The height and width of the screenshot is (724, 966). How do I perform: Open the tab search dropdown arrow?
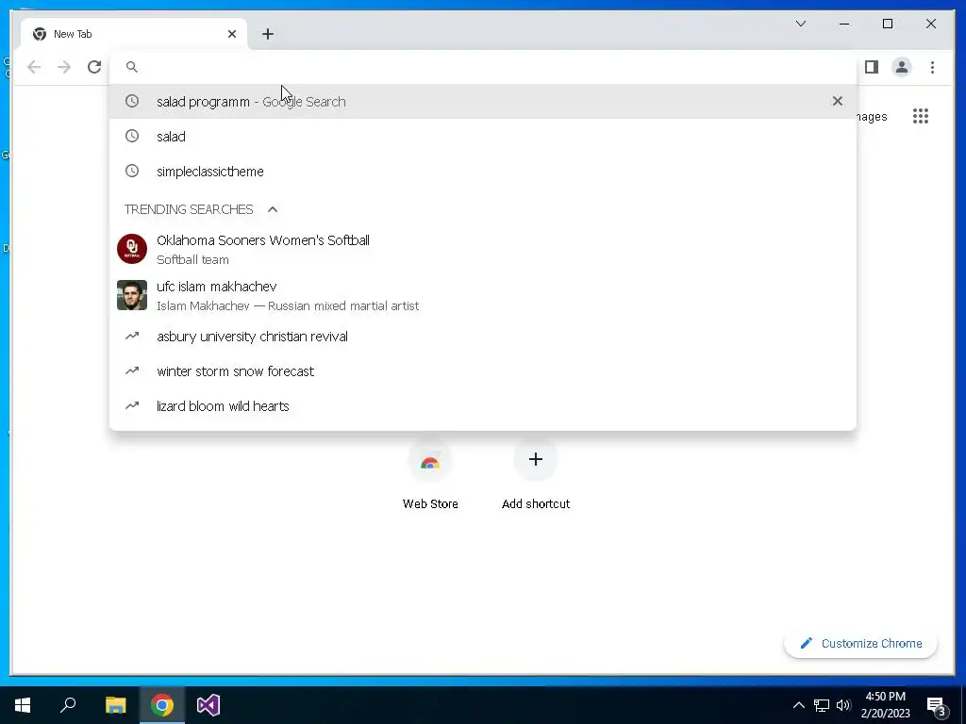(x=801, y=24)
